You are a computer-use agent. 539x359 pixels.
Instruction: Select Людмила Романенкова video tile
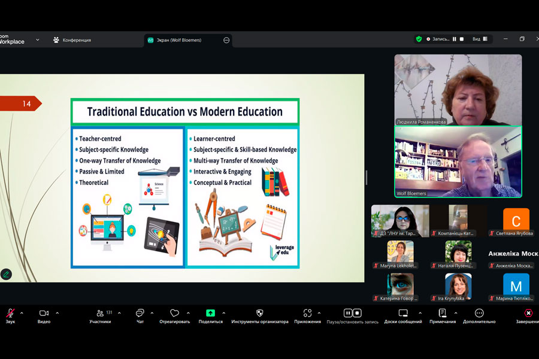coord(458,90)
